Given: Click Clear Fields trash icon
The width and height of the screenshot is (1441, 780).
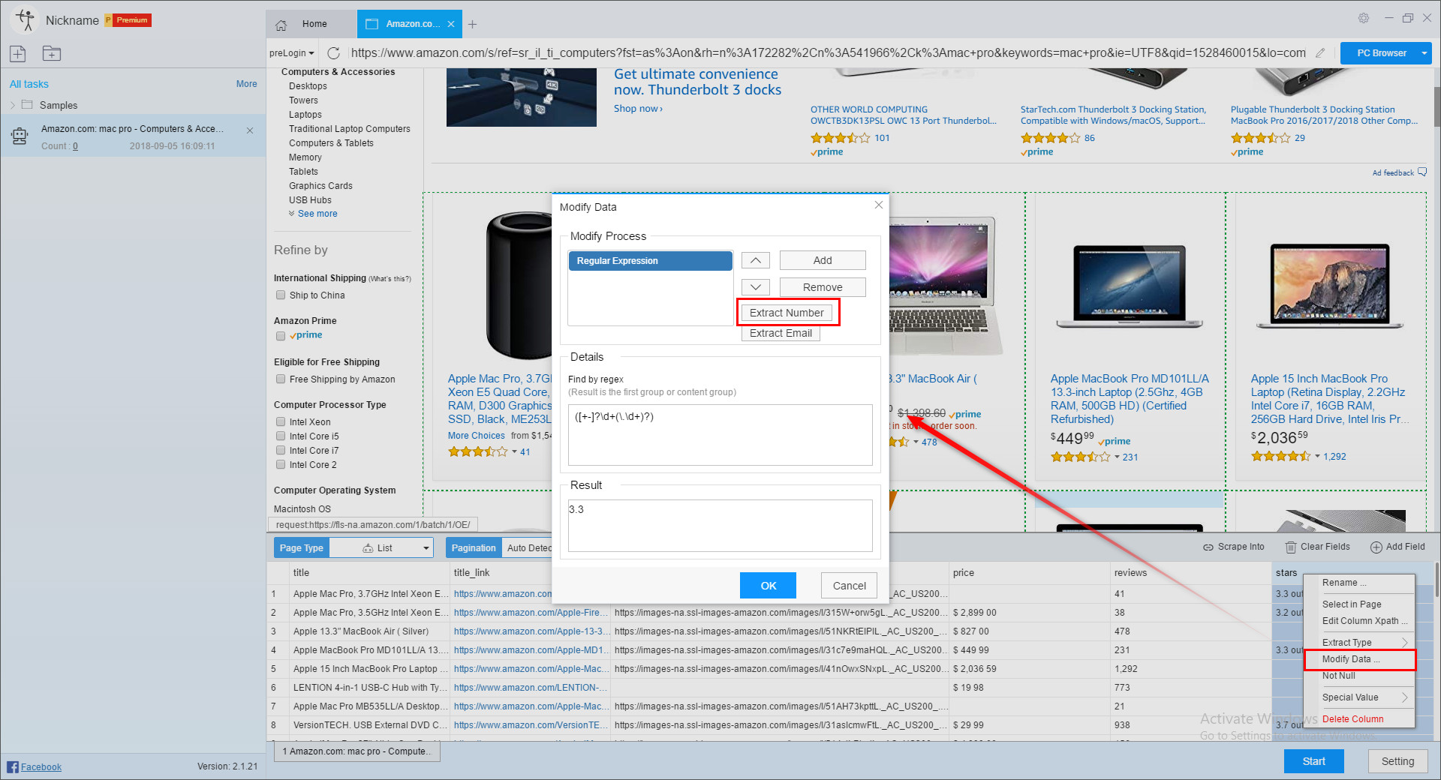Looking at the screenshot, I should (x=1291, y=547).
